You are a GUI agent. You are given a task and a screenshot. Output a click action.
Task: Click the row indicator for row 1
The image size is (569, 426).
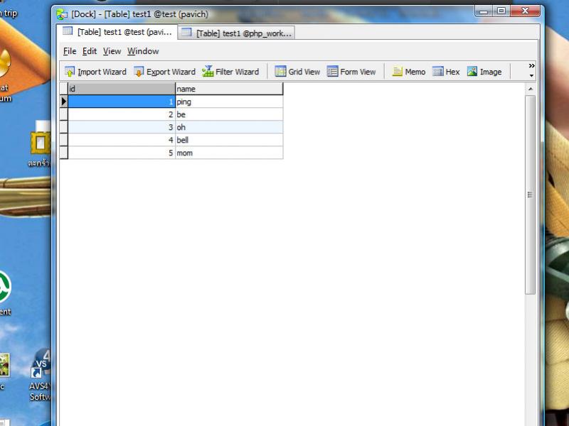click(x=64, y=102)
